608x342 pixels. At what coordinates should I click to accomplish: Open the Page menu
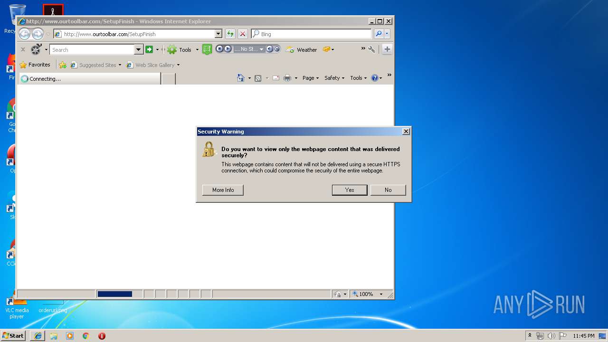pyautogui.click(x=311, y=78)
